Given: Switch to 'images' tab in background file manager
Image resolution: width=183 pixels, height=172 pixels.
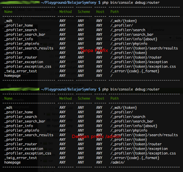Looking at the screenshot, I should (45, 30).
